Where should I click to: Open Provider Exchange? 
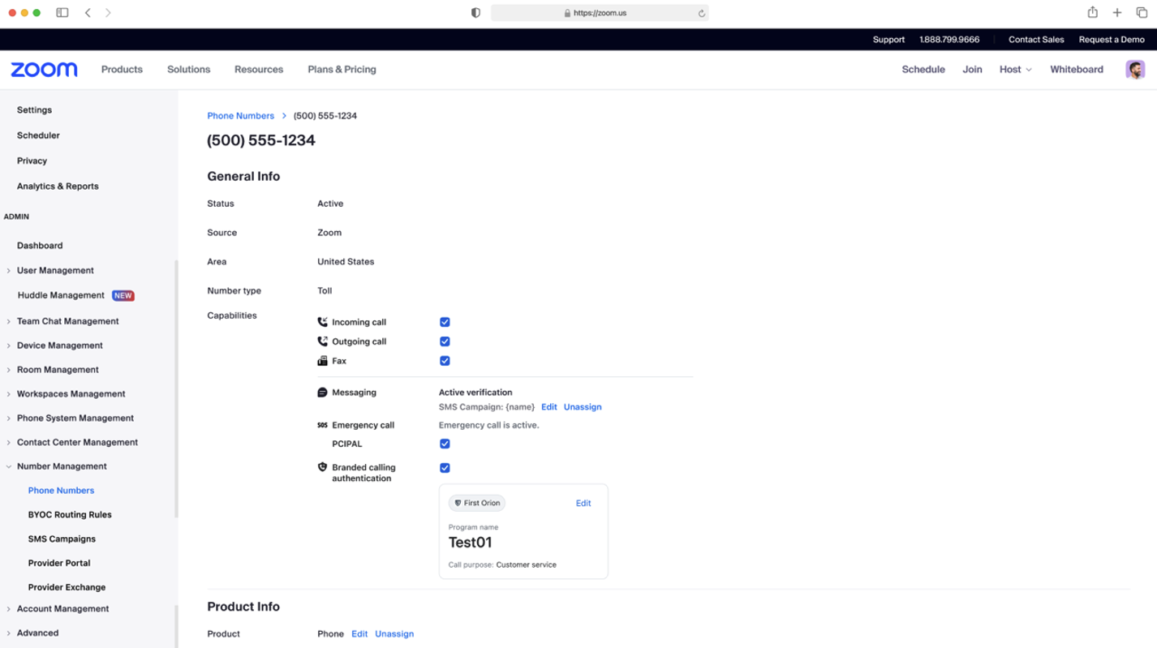[67, 588]
